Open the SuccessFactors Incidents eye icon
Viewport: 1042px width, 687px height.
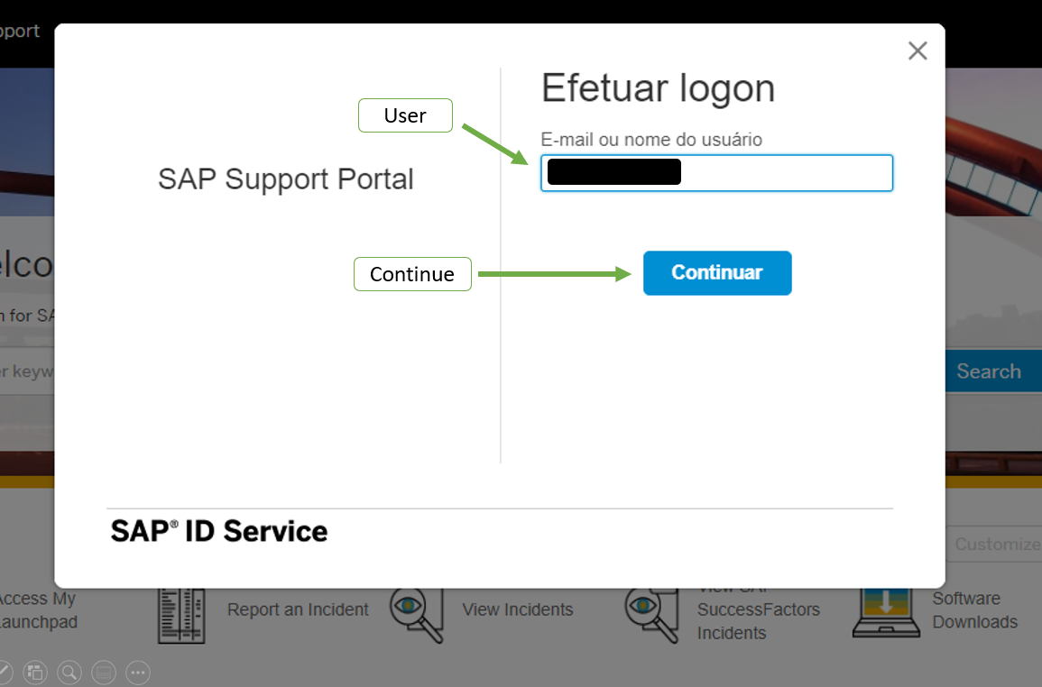coord(652,615)
